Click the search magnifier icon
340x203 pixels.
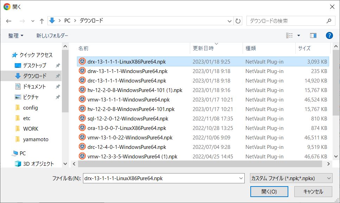pyautogui.click(x=329, y=21)
